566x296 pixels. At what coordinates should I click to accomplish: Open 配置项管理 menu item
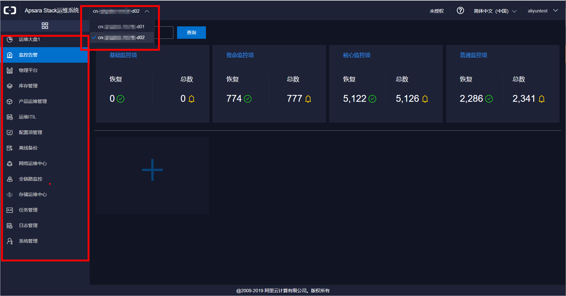pyautogui.click(x=45, y=132)
